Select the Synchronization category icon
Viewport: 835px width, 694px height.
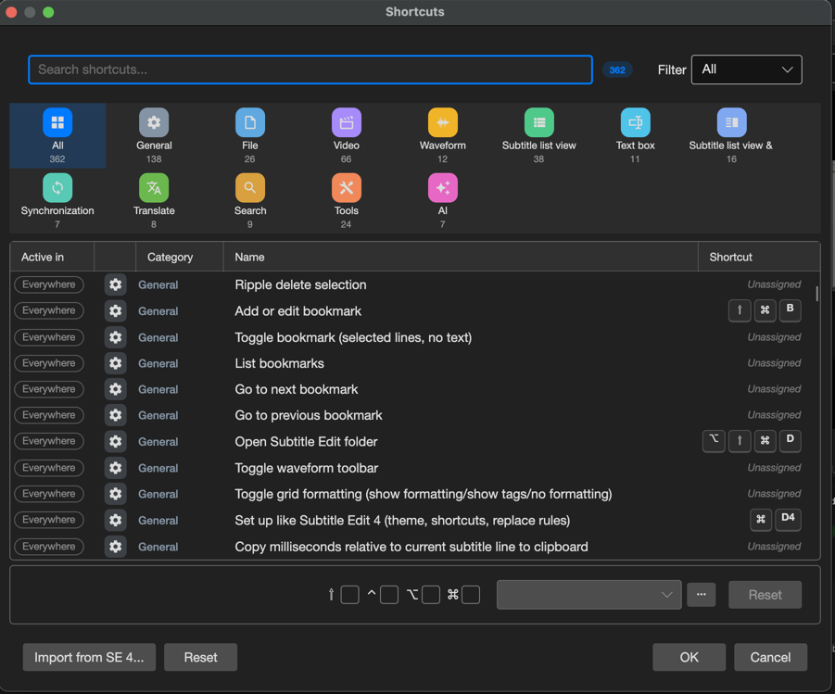tap(57, 188)
